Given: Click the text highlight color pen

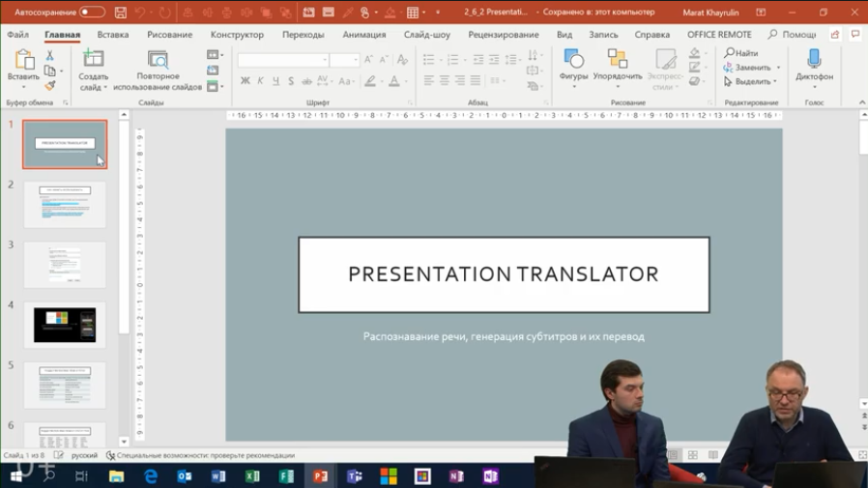Looking at the screenshot, I should (370, 81).
